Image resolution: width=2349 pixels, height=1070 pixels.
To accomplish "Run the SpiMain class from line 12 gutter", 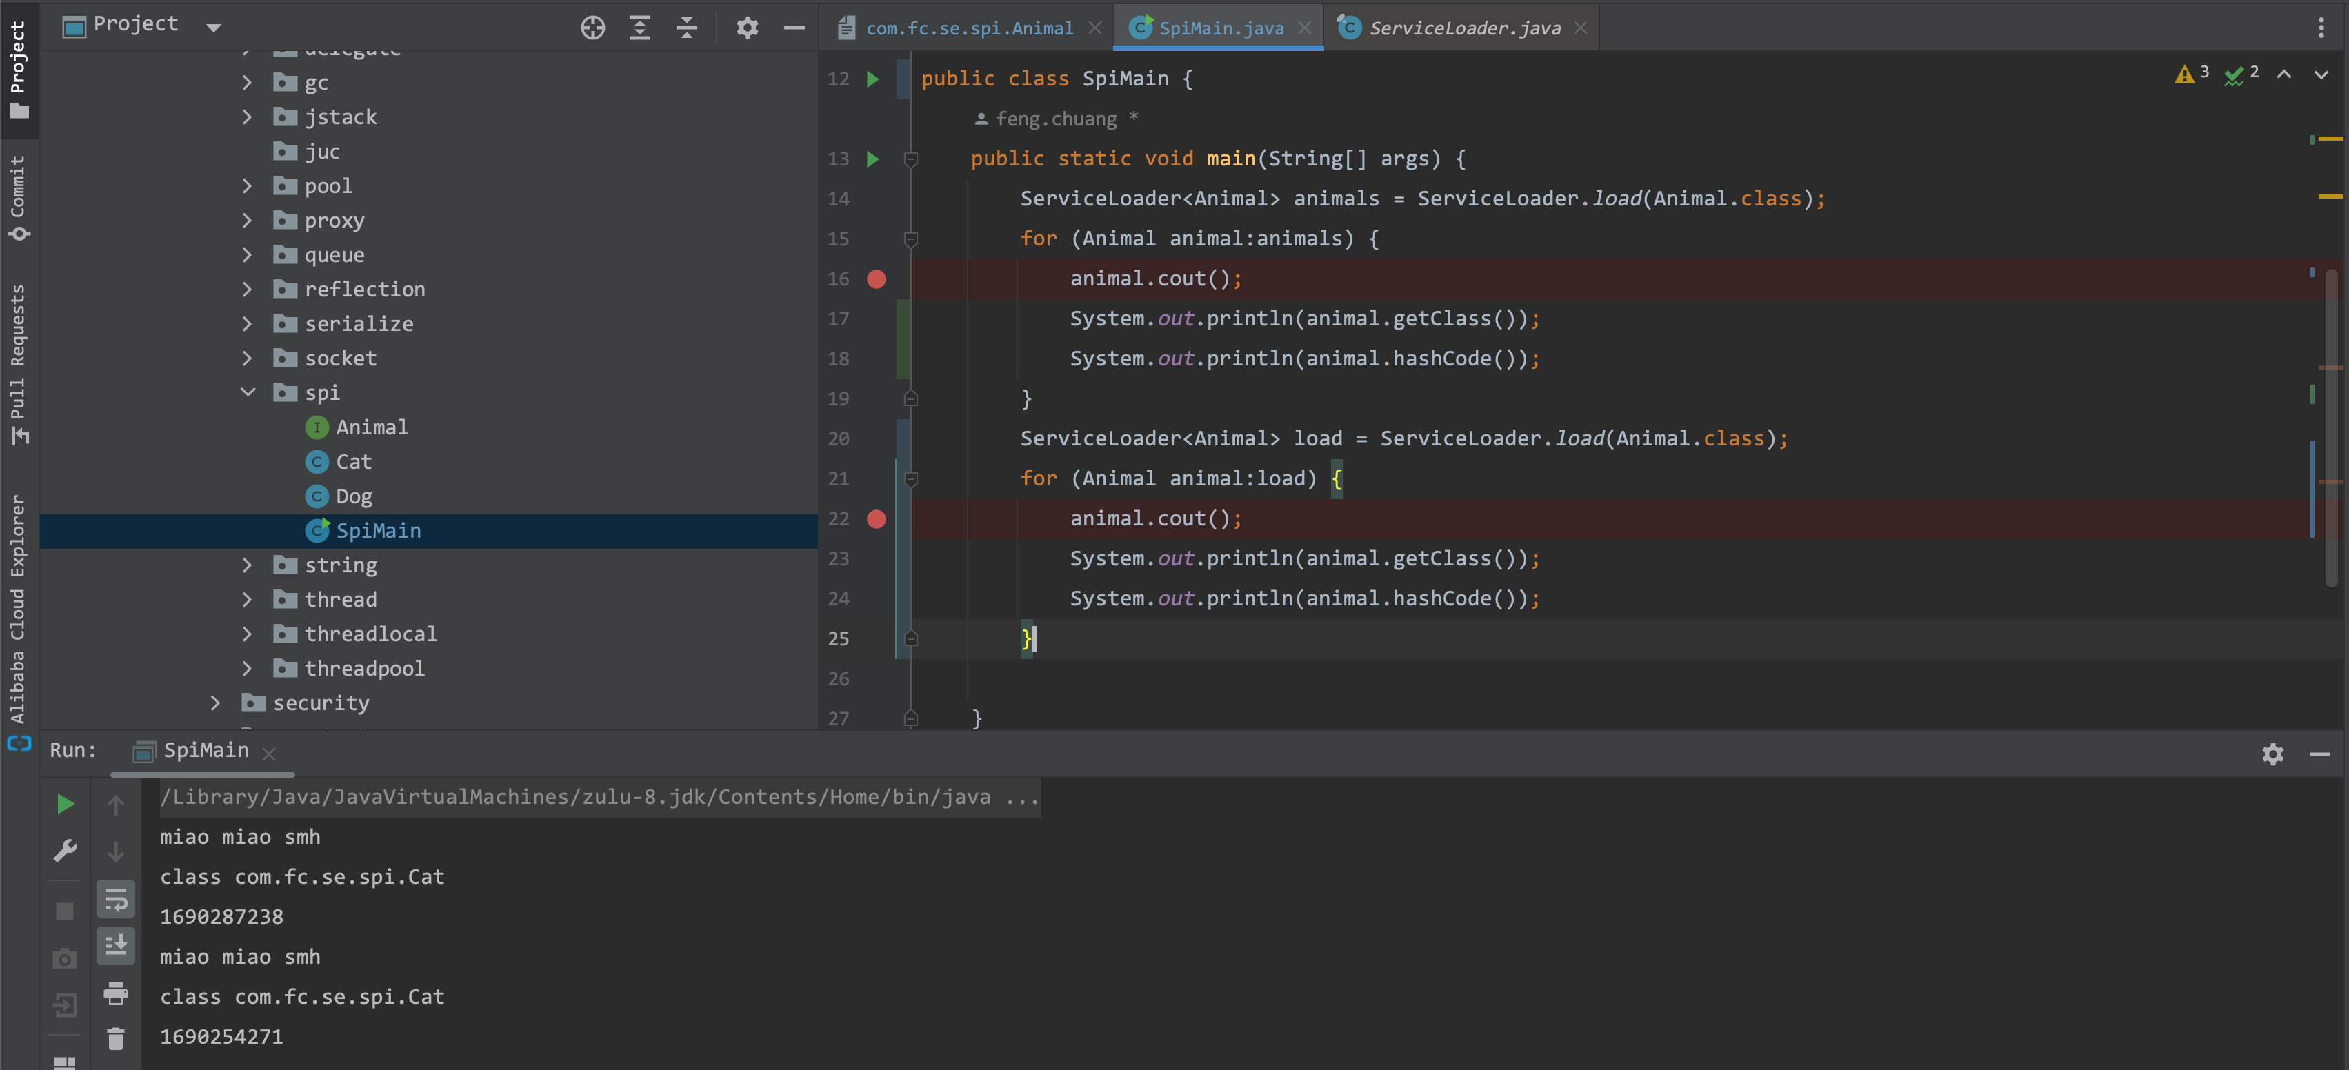I will [x=872, y=79].
